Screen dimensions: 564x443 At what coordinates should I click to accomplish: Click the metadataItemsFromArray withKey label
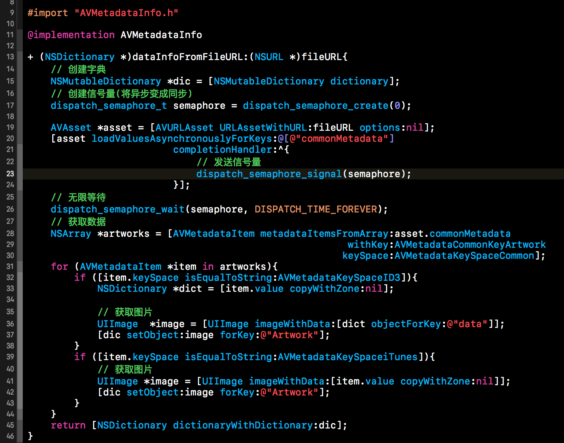click(368, 245)
